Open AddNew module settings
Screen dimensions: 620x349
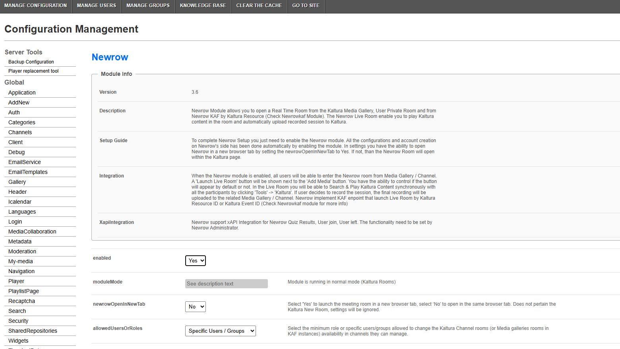click(19, 102)
